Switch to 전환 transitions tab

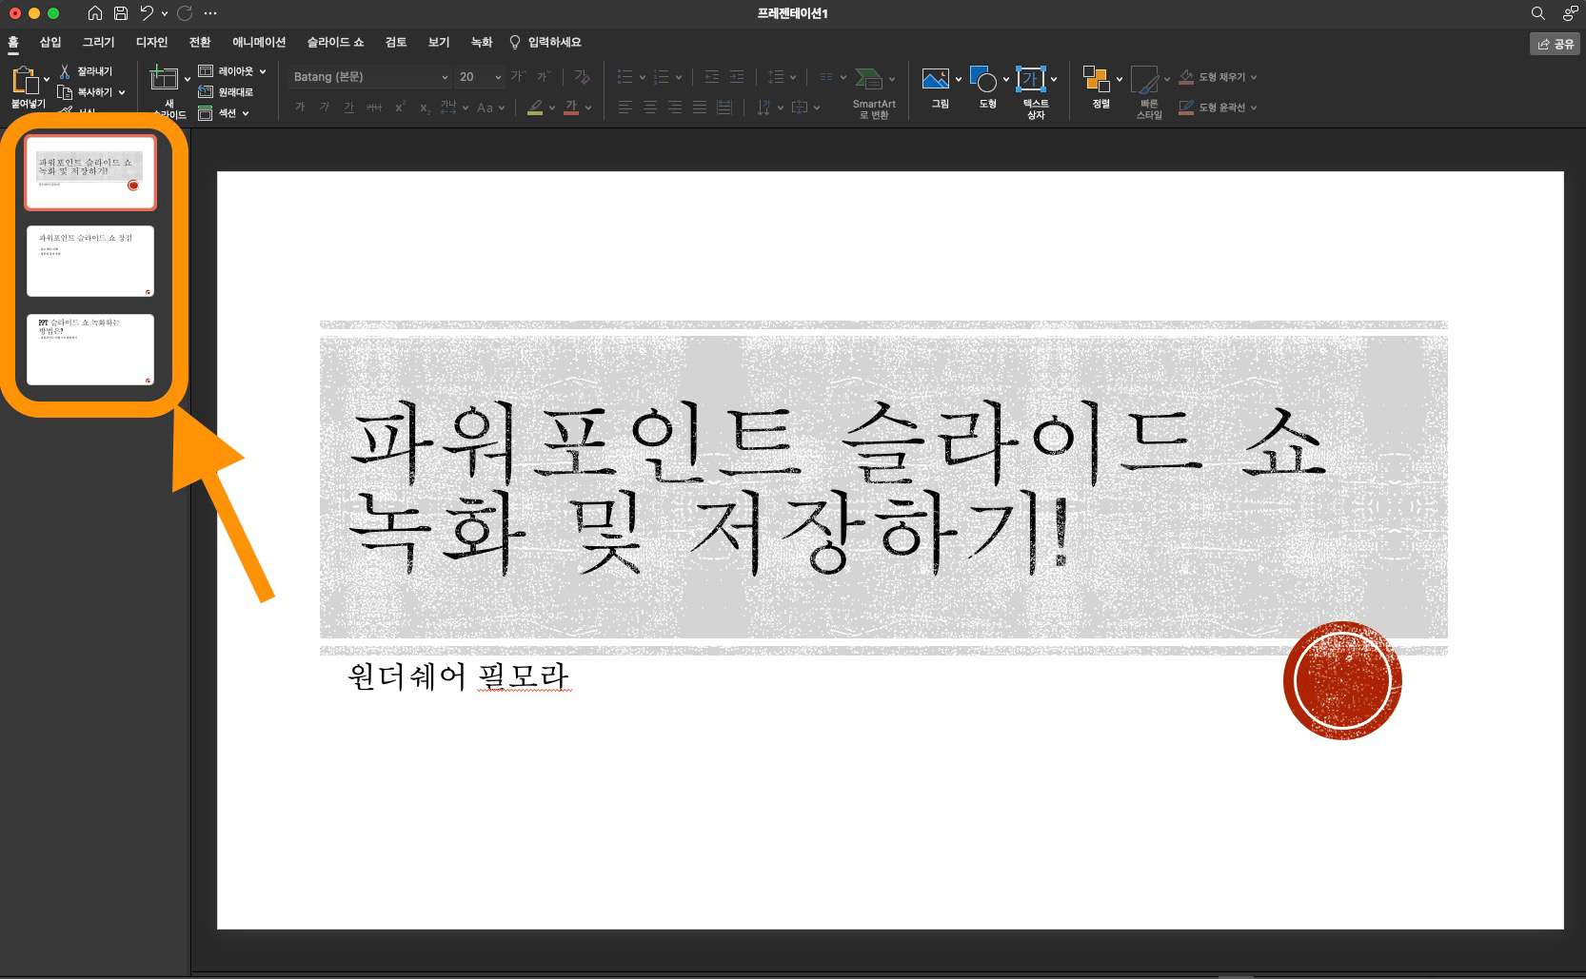pos(200,42)
